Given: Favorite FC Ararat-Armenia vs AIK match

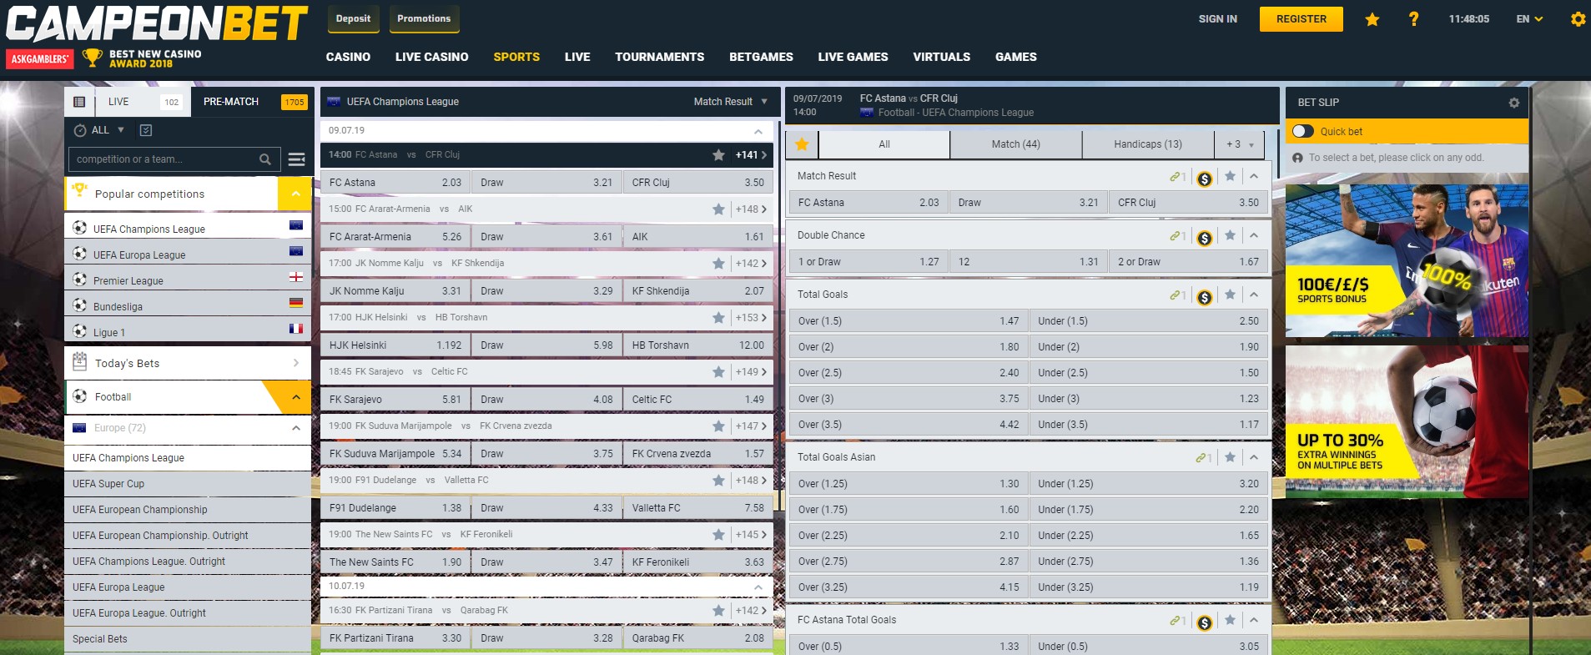Looking at the screenshot, I should pos(717,209).
